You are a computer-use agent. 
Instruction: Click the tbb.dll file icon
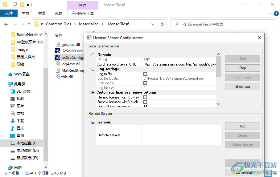[x=57, y=77]
